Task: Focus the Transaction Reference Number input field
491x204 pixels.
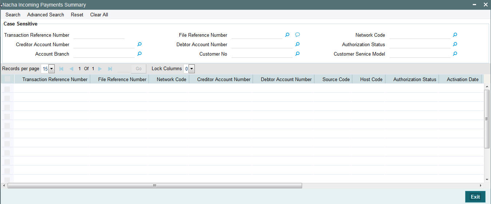Action: coord(99,35)
